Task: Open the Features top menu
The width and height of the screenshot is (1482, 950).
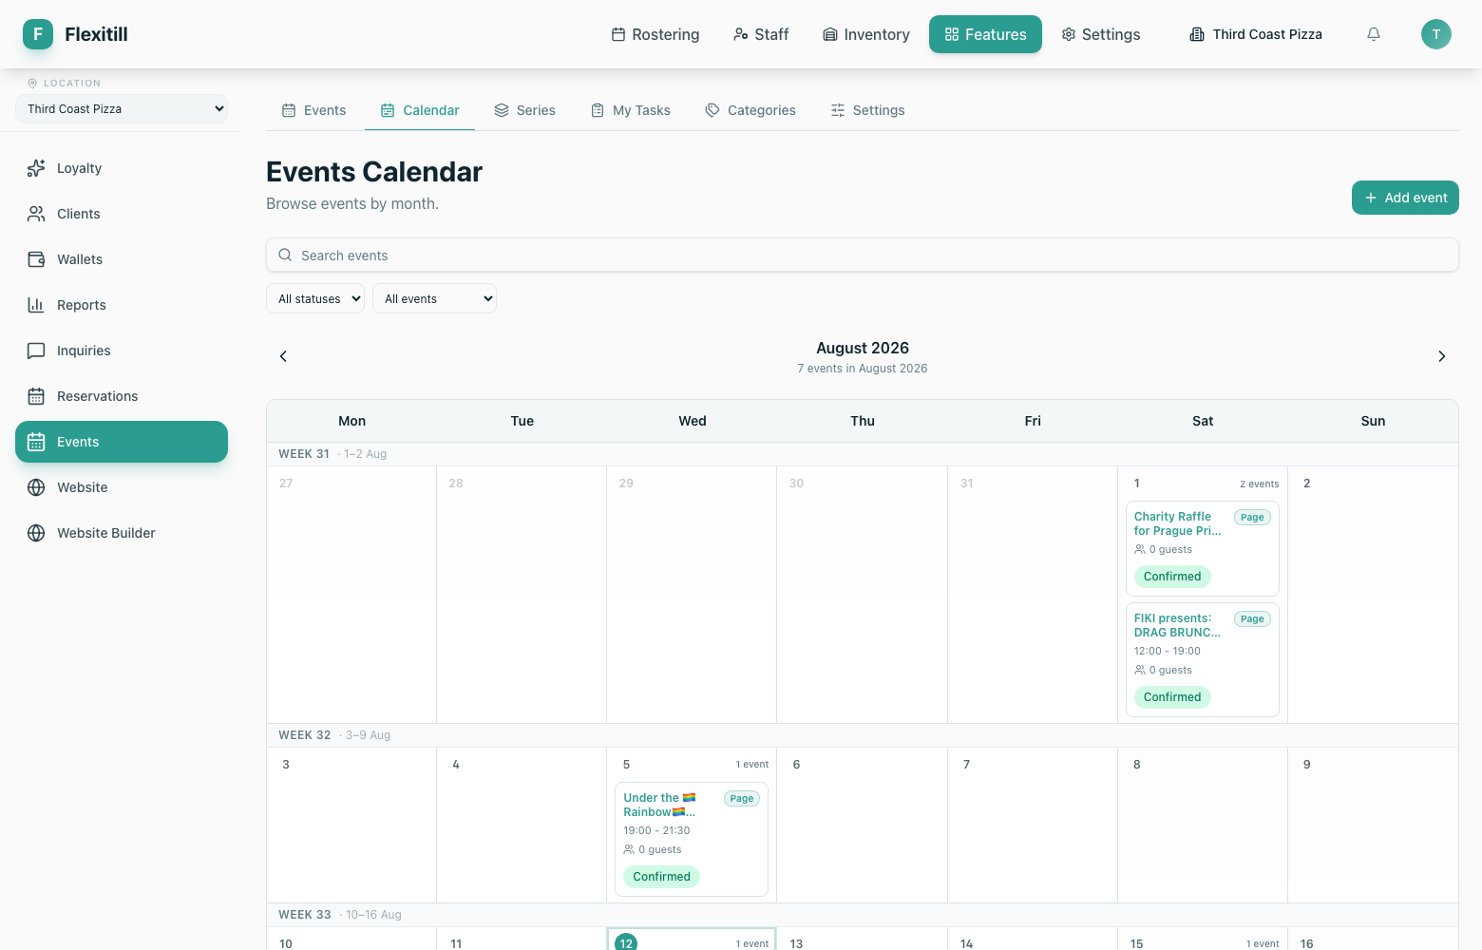Action: 985,34
